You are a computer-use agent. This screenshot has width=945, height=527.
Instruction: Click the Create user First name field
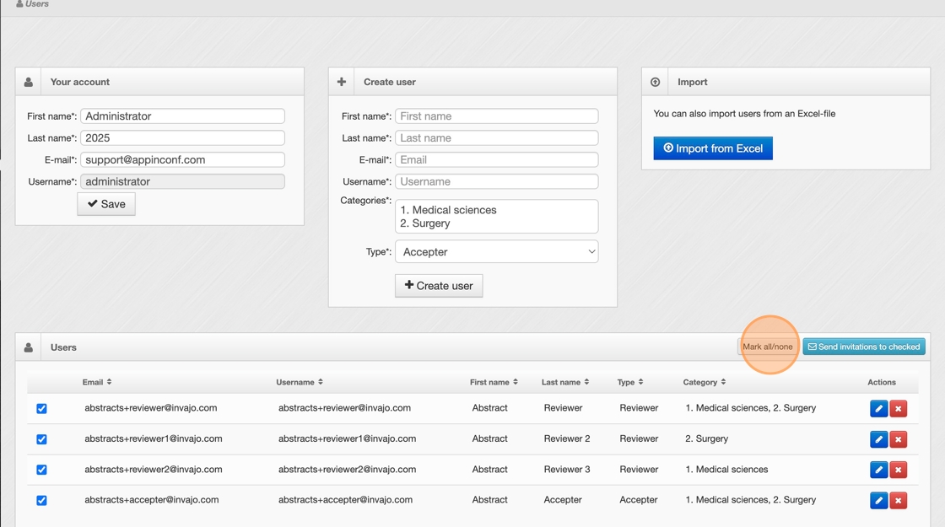496,116
